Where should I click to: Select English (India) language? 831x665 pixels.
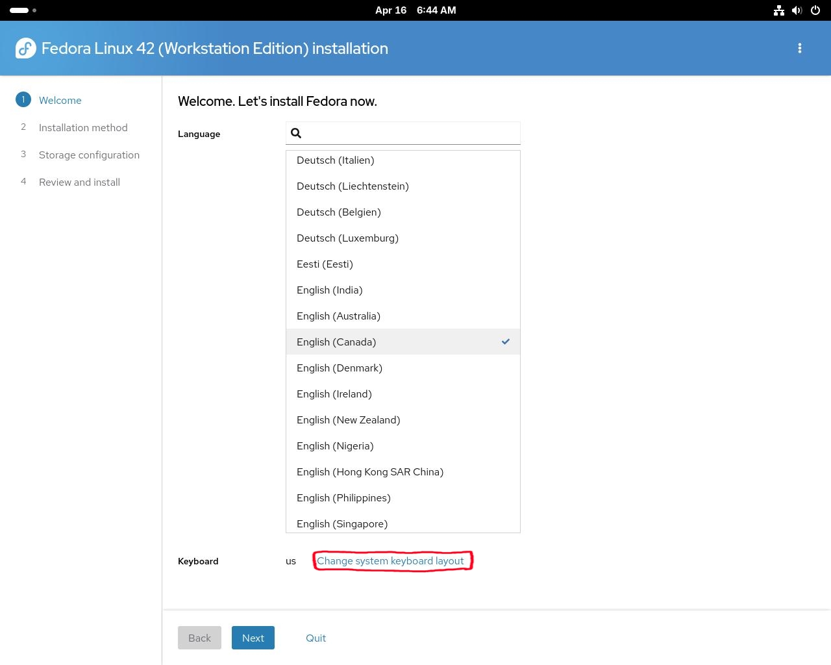[403, 290]
